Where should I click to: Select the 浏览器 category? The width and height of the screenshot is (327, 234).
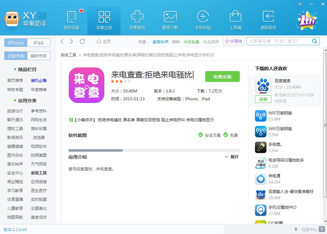tap(39, 137)
